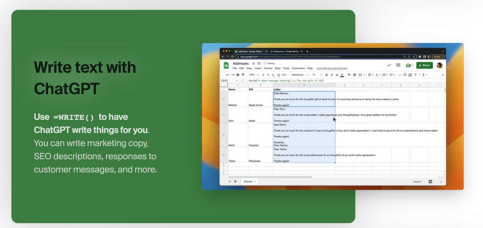
Task: Open the activity trend icon
Action: 389,65
